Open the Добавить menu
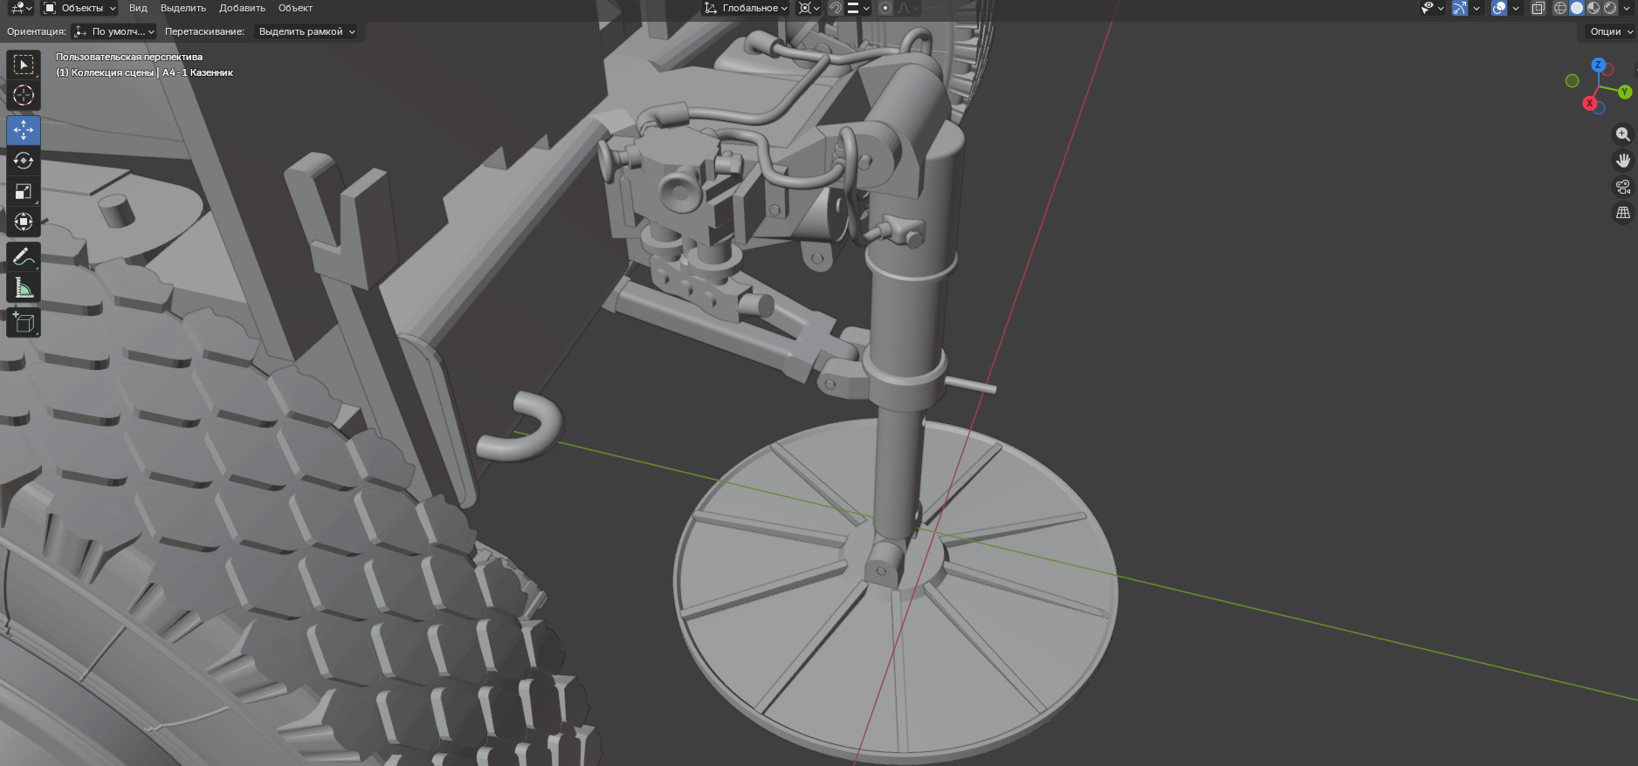1638x766 pixels. pos(242,8)
